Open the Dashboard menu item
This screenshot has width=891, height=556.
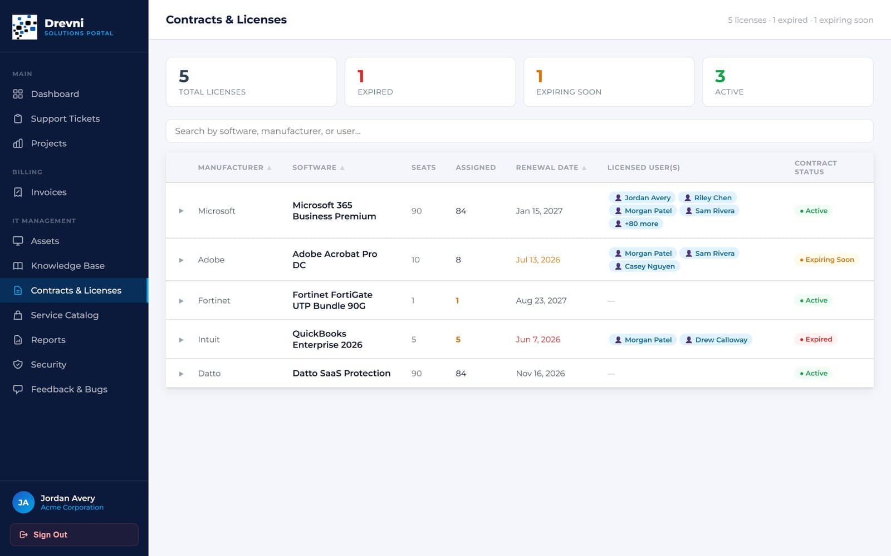pyautogui.click(x=74, y=94)
